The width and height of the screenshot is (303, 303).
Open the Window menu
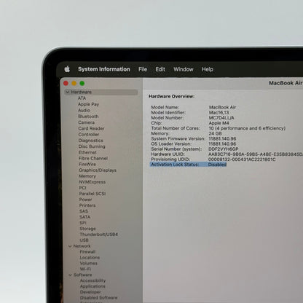(184, 69)
